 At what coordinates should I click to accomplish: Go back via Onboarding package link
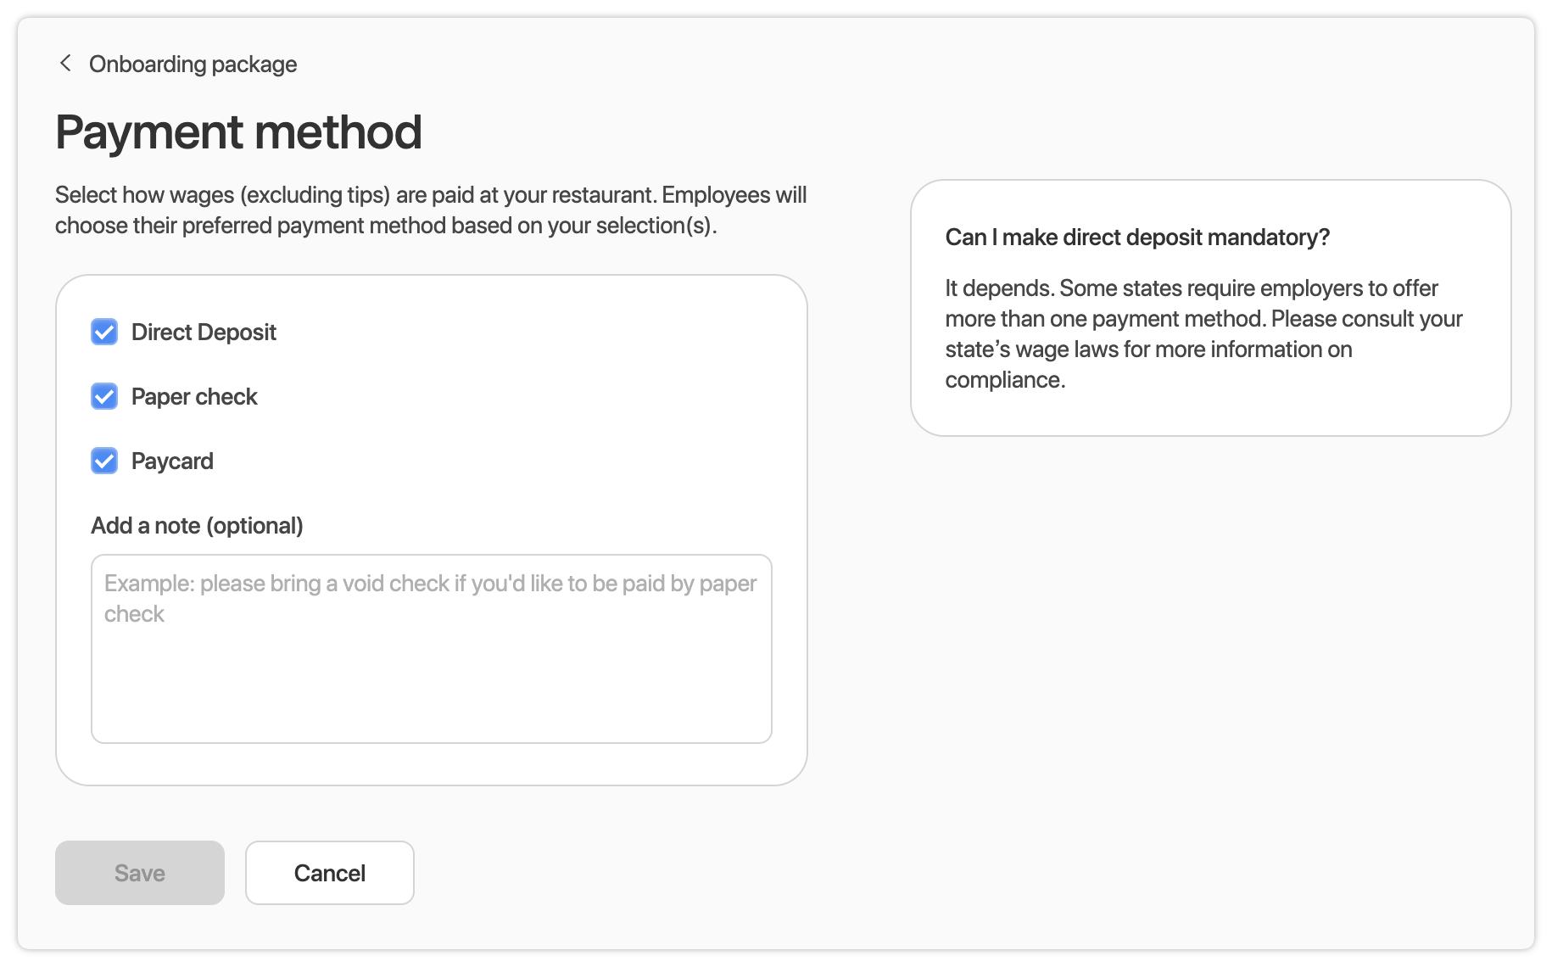(193, 64)
